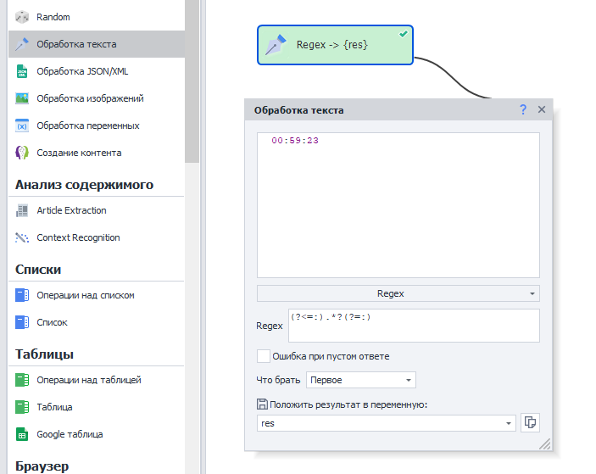This screenshot has width=596, height=474.
Task: Choose Операции над таблицей item
Action: coord(97,380)
